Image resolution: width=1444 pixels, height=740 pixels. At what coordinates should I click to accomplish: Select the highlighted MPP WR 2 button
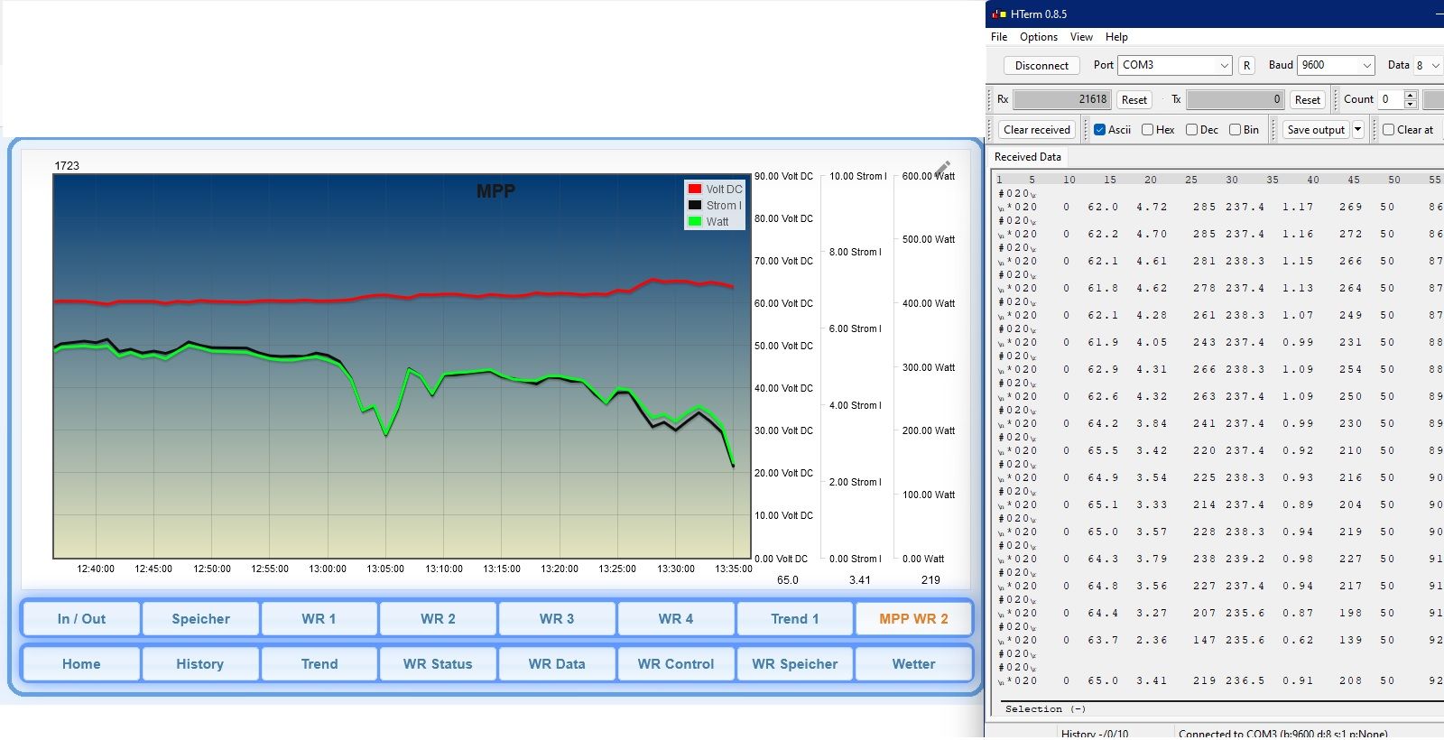(x=913, y=619)
